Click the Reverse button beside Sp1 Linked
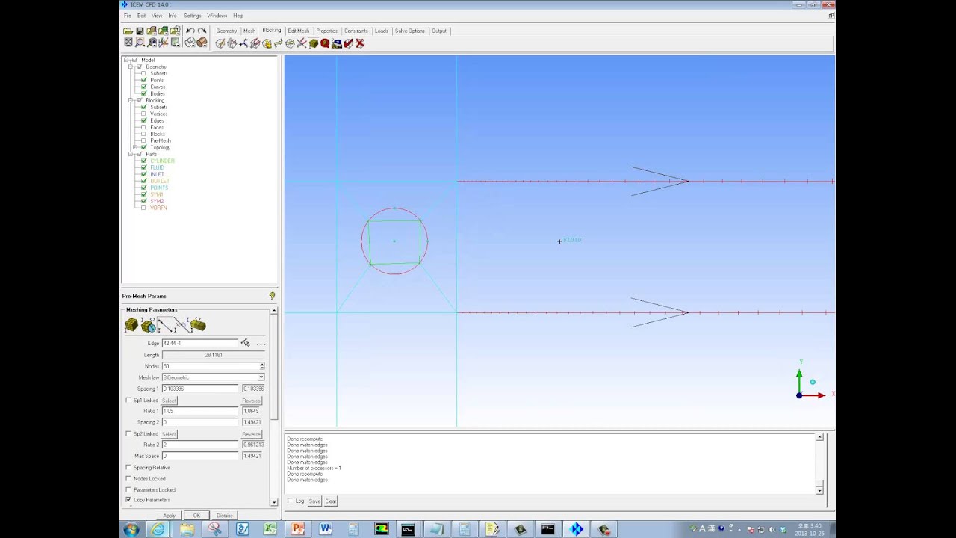The width and height of the screenshot is (956, 538). (251, 401)
